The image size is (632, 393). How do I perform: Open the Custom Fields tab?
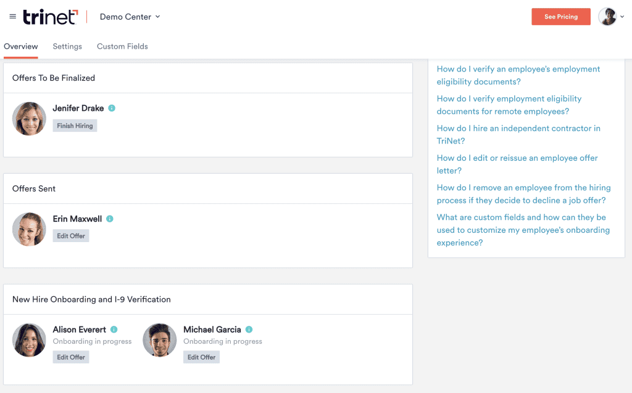[x=122, y=46]
